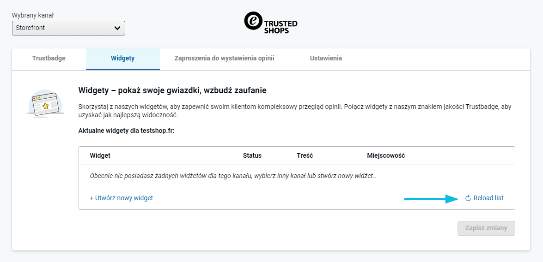Click the circular reload arrow icon
This screenshot has width=543, height=262.
tap(468, 198)
